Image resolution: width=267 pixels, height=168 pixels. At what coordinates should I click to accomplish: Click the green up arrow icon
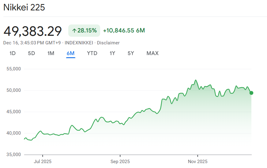pos(74,31)
